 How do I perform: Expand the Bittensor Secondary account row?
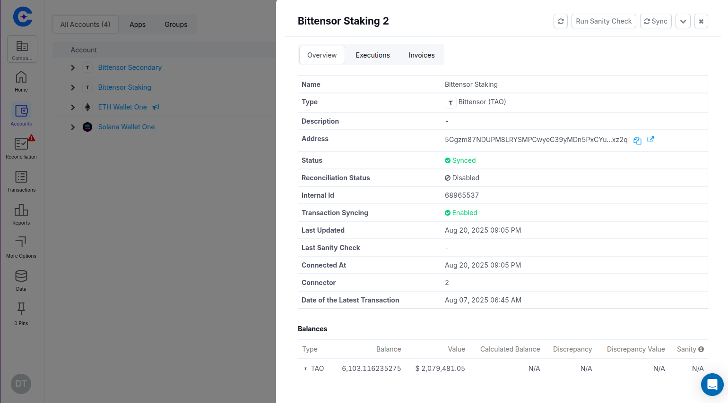(73, 67)
